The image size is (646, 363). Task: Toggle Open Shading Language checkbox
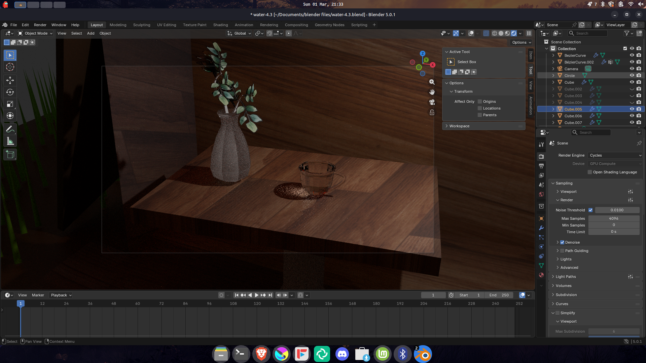[x=590, y=172]
